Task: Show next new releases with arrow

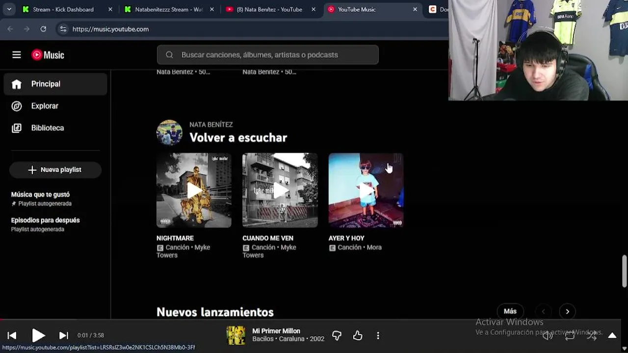Action: click(568, 311)
